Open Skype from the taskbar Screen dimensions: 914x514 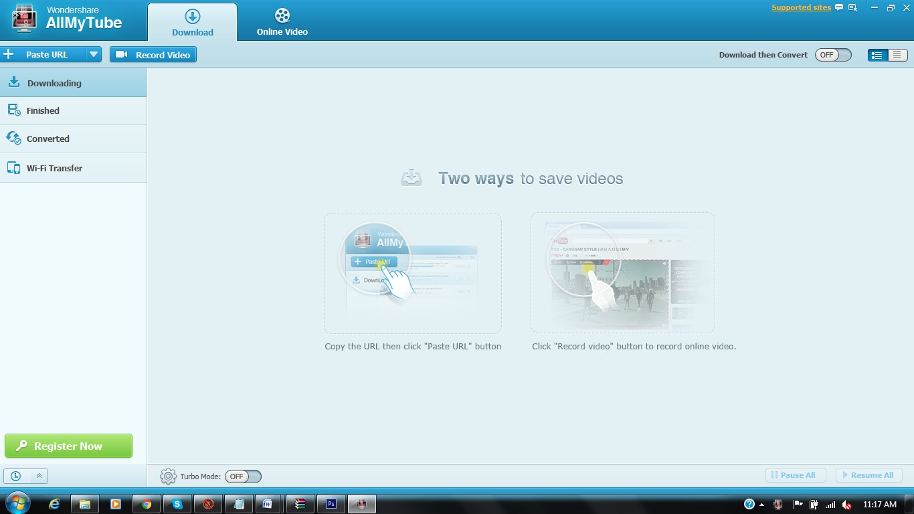point(177,504)
